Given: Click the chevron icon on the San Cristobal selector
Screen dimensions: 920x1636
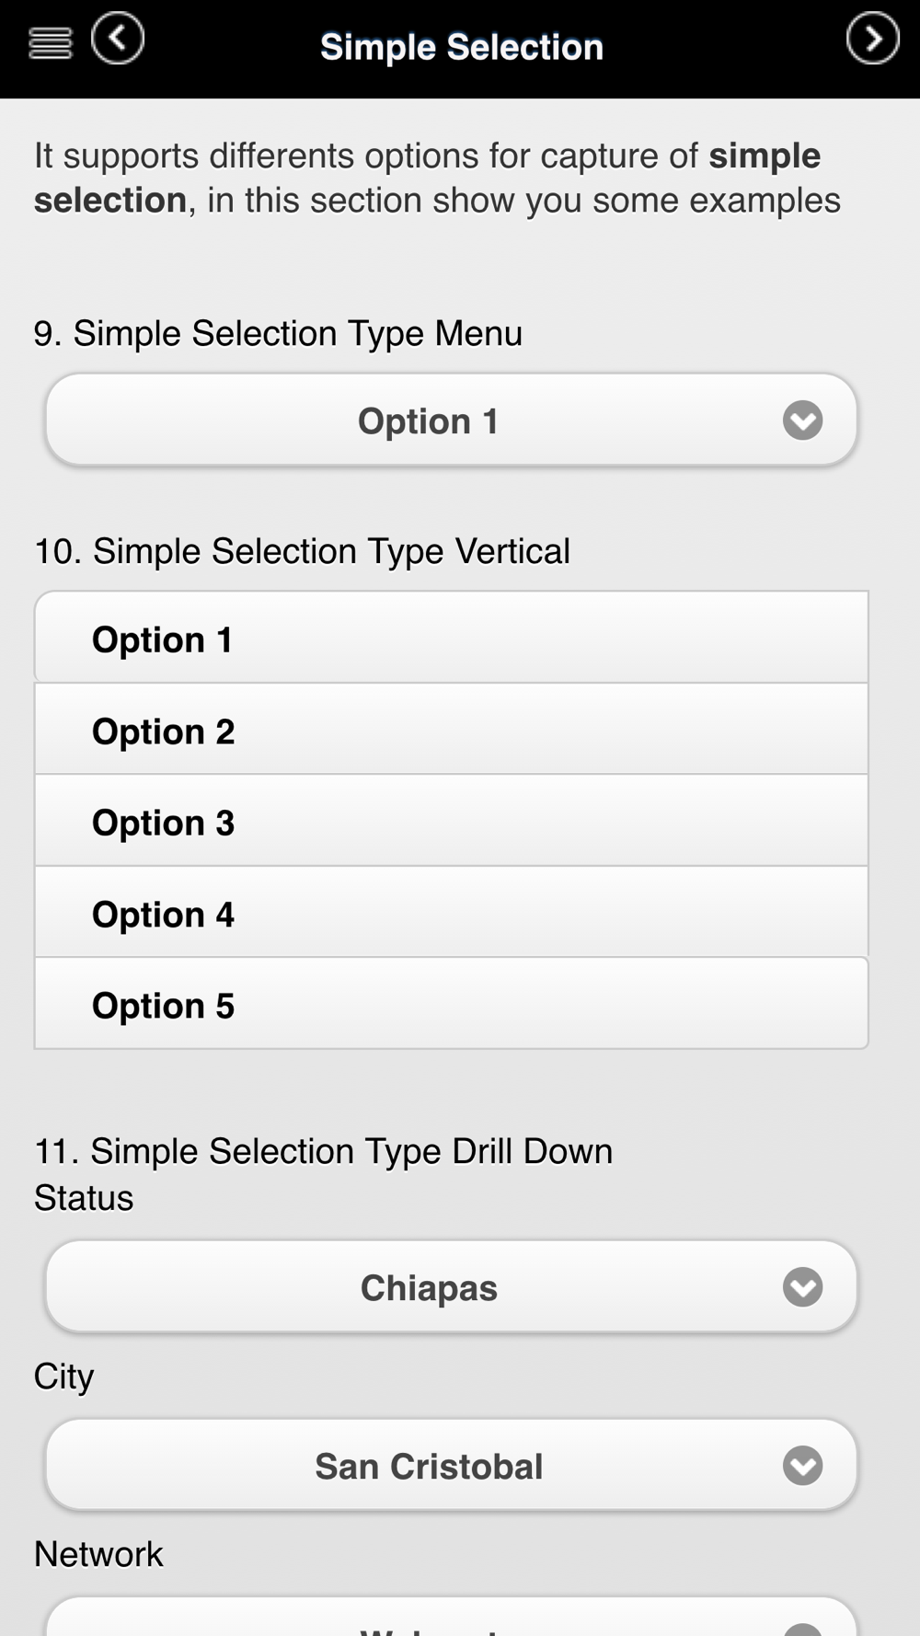Looking at the screenshot, I should [802, 1466].
